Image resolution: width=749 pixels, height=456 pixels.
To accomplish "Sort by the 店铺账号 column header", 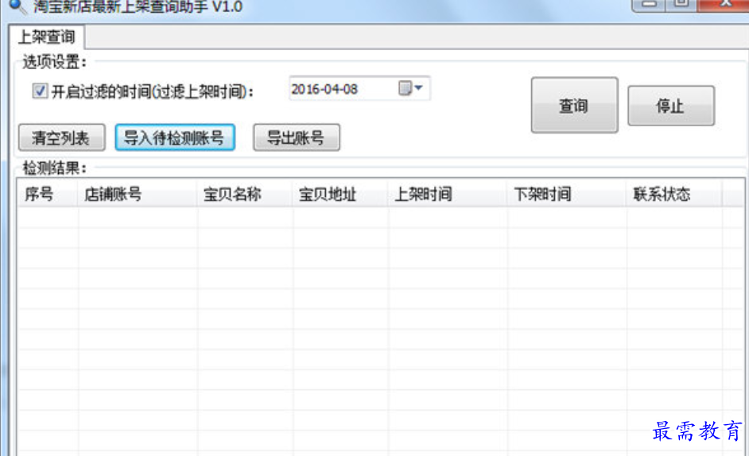I will point(137,194).
